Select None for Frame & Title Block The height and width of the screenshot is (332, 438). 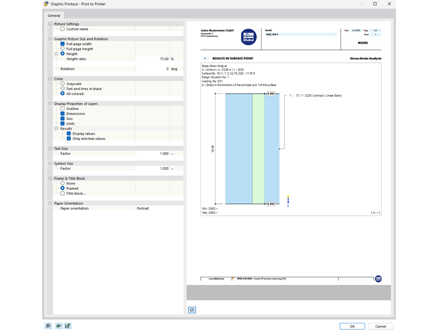coord(63,184)
